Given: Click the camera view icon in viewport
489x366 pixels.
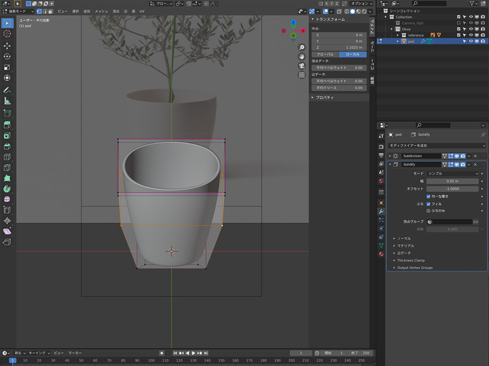Looking at the screenshot, I should (x=302, y=66).
